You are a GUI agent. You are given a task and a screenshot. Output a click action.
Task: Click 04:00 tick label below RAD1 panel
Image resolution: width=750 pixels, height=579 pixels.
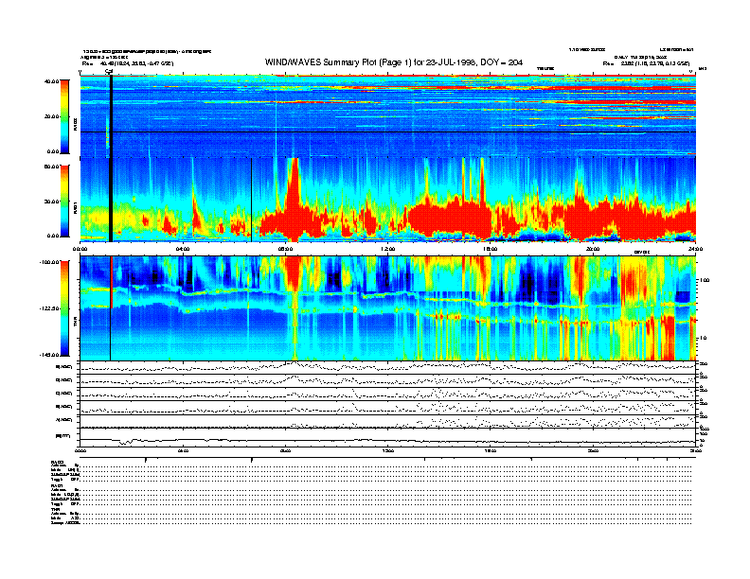tap(183, 249)
